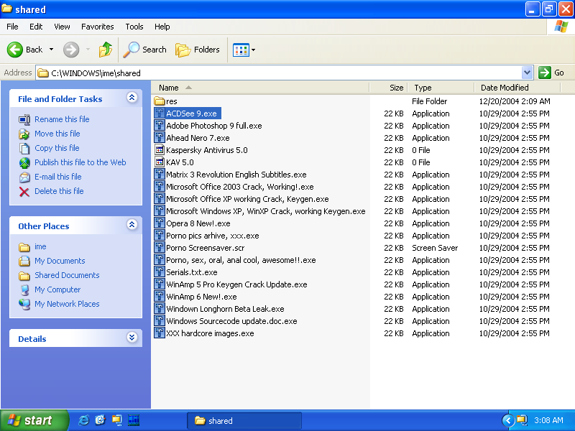This screenshot has width=575, height=431.
Task: Click the Start button
Action: point(34,420)
